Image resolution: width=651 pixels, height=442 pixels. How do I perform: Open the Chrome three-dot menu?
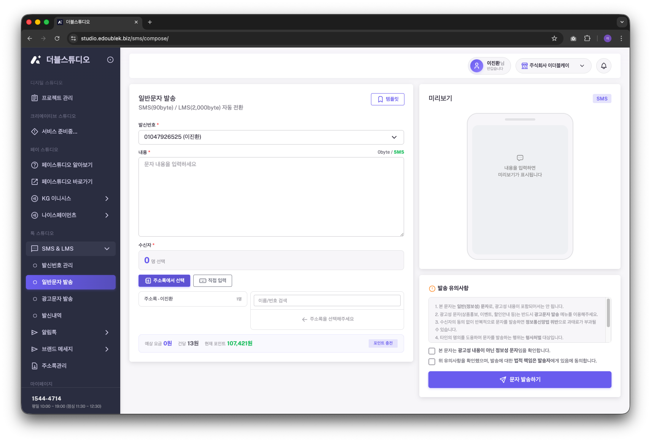pyautogui.click(x=621, y=38)
